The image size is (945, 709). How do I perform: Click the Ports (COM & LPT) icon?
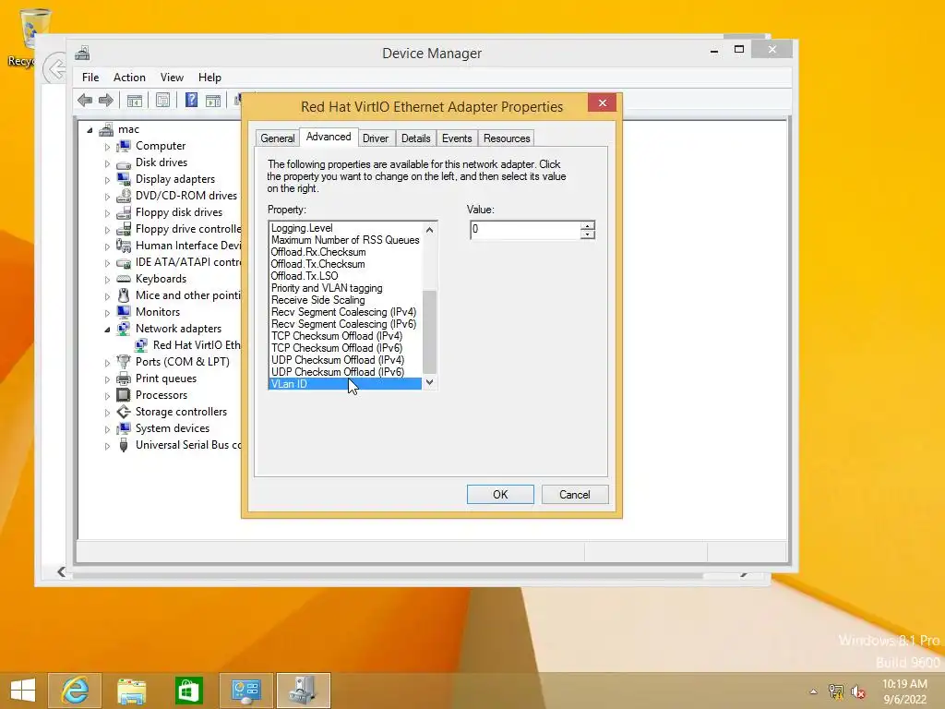[x=124, y=362]
